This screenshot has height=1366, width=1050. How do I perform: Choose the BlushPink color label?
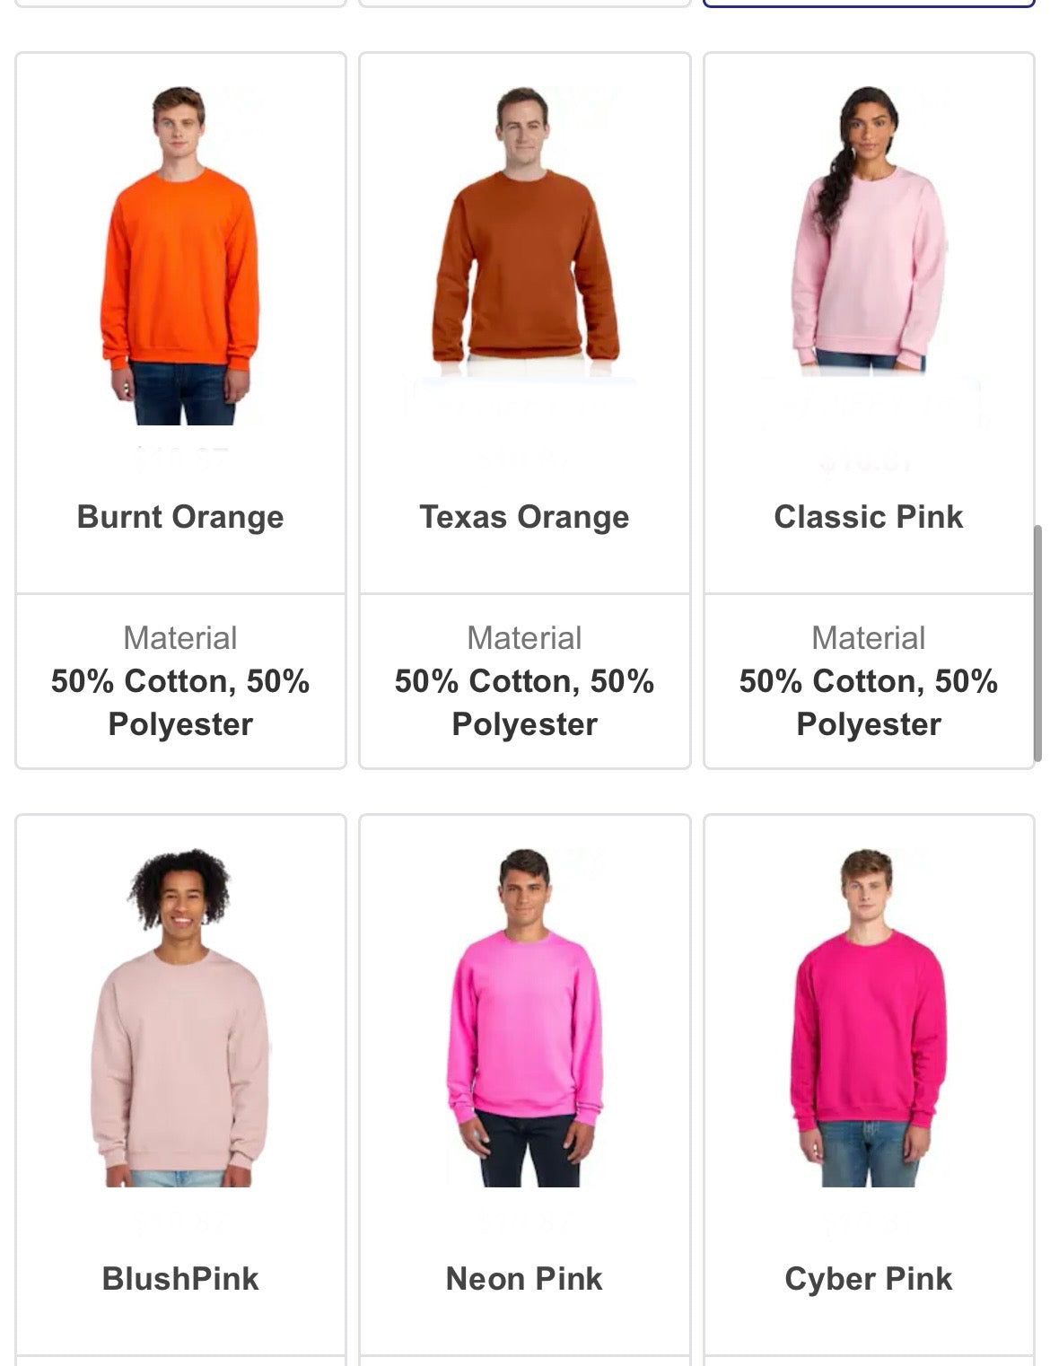[x=180, y=1279]
